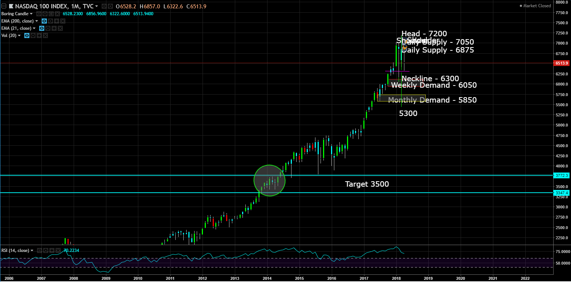Click the 7000.0 price scale label

click(x=561, y=43)
